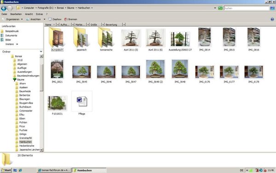
Task: Open the Bearbeiten menu
Action: click(x=16, y=14)
